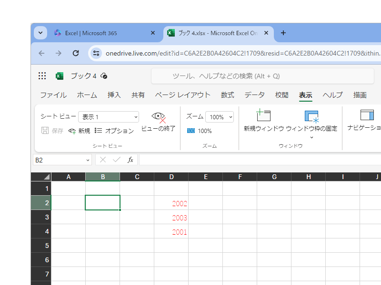The width and height of the screenshot is (381, 285).
Task: Expand the ウィンドウ枠の固定 chevron
Action: point(312,137)
